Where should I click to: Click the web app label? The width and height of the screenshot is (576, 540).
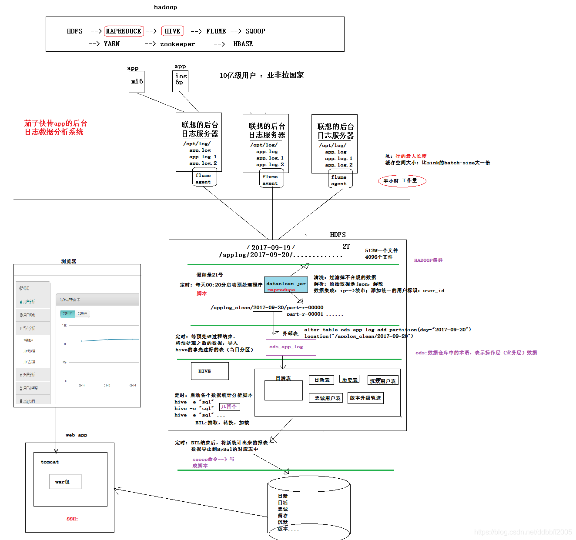[x=77, y=435]
